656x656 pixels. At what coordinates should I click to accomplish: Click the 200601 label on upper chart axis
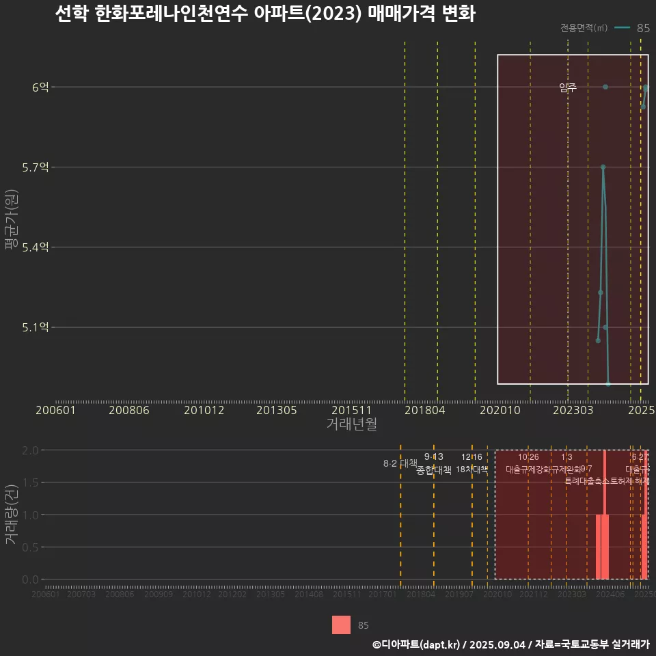tap(55, 410)
